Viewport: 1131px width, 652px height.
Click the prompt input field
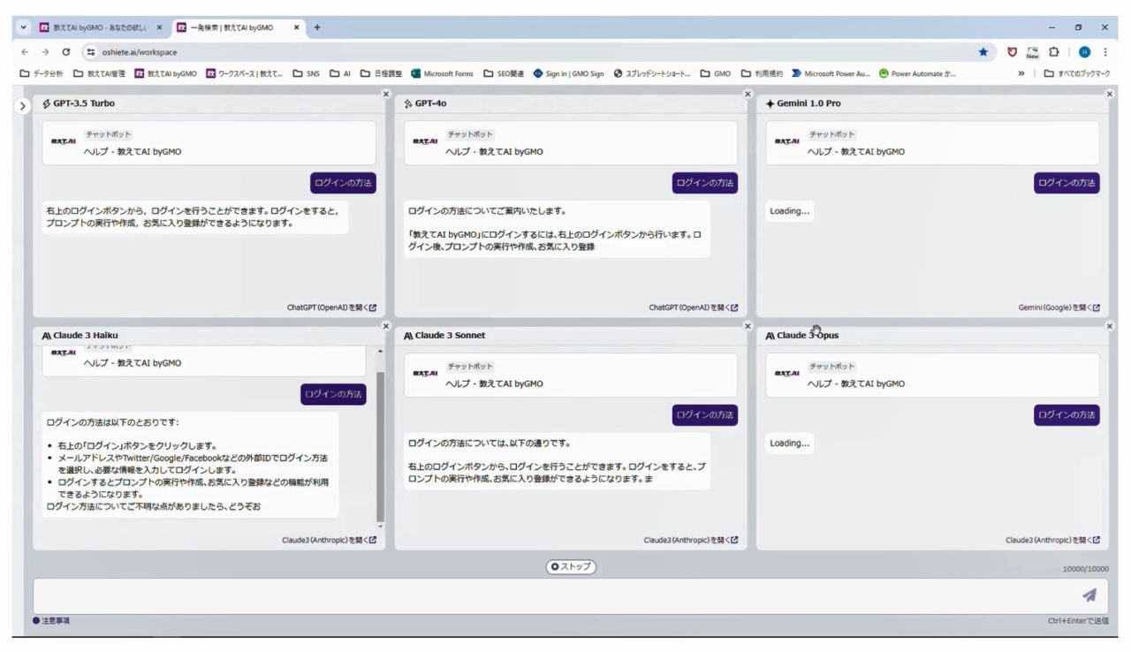[571, 595]
